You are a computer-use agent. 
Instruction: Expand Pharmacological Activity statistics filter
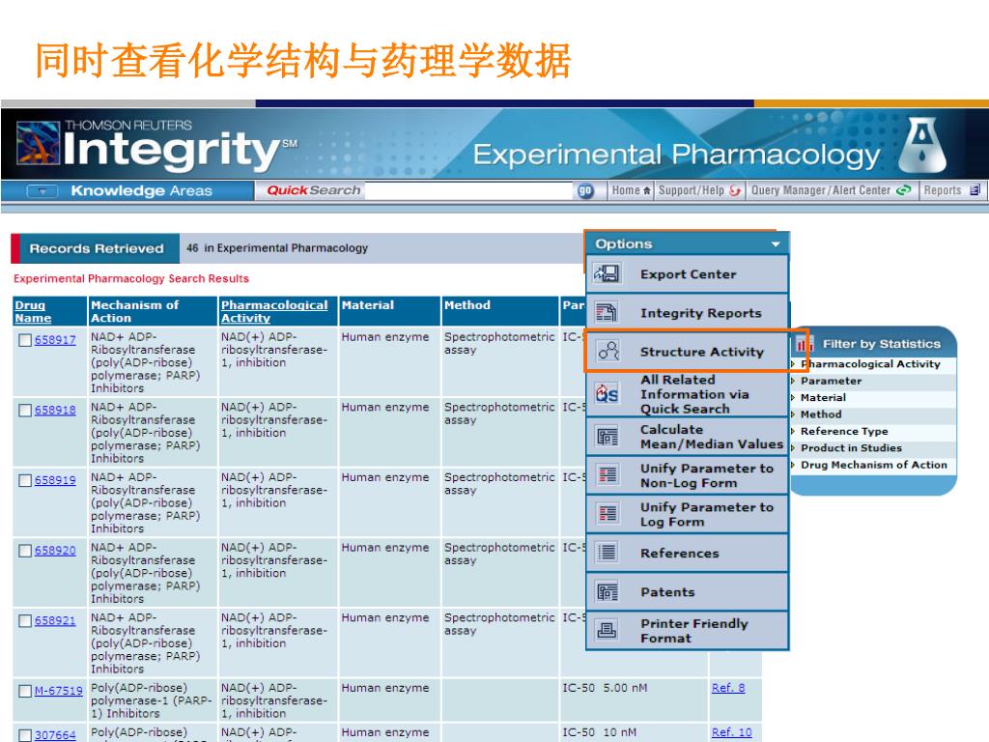pos(792,364)
